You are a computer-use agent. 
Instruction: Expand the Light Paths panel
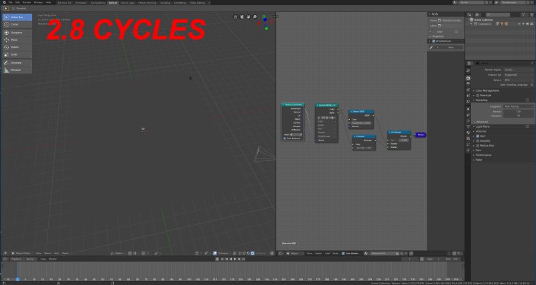[482, 126]
